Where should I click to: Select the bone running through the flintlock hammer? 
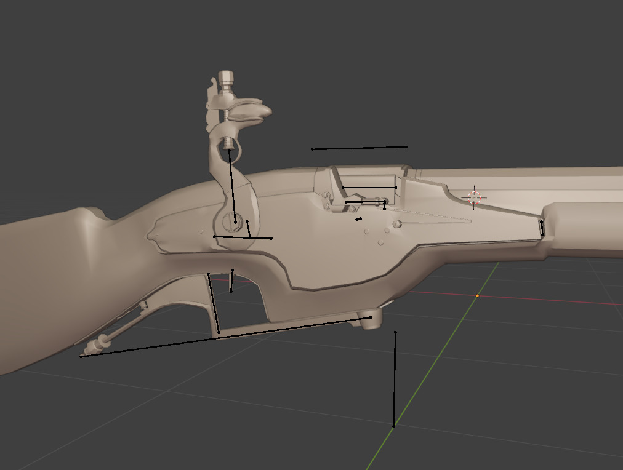click(232, 186)
